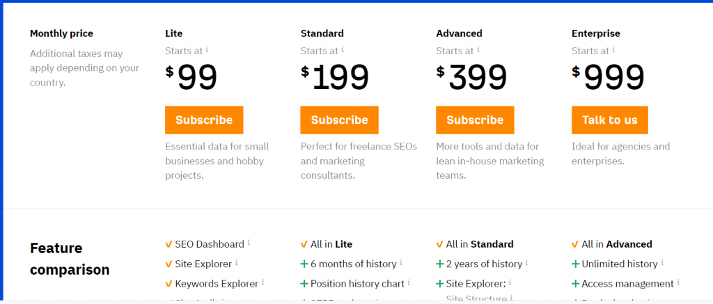Click the SEO Dashboard info icon
713x304 pixels.
point(249,243)
